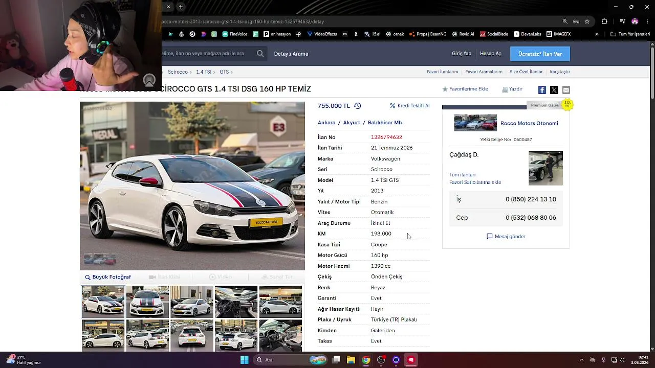Open the ElevenLabs bookmark

pyautogui.click(x=528, y=34)
